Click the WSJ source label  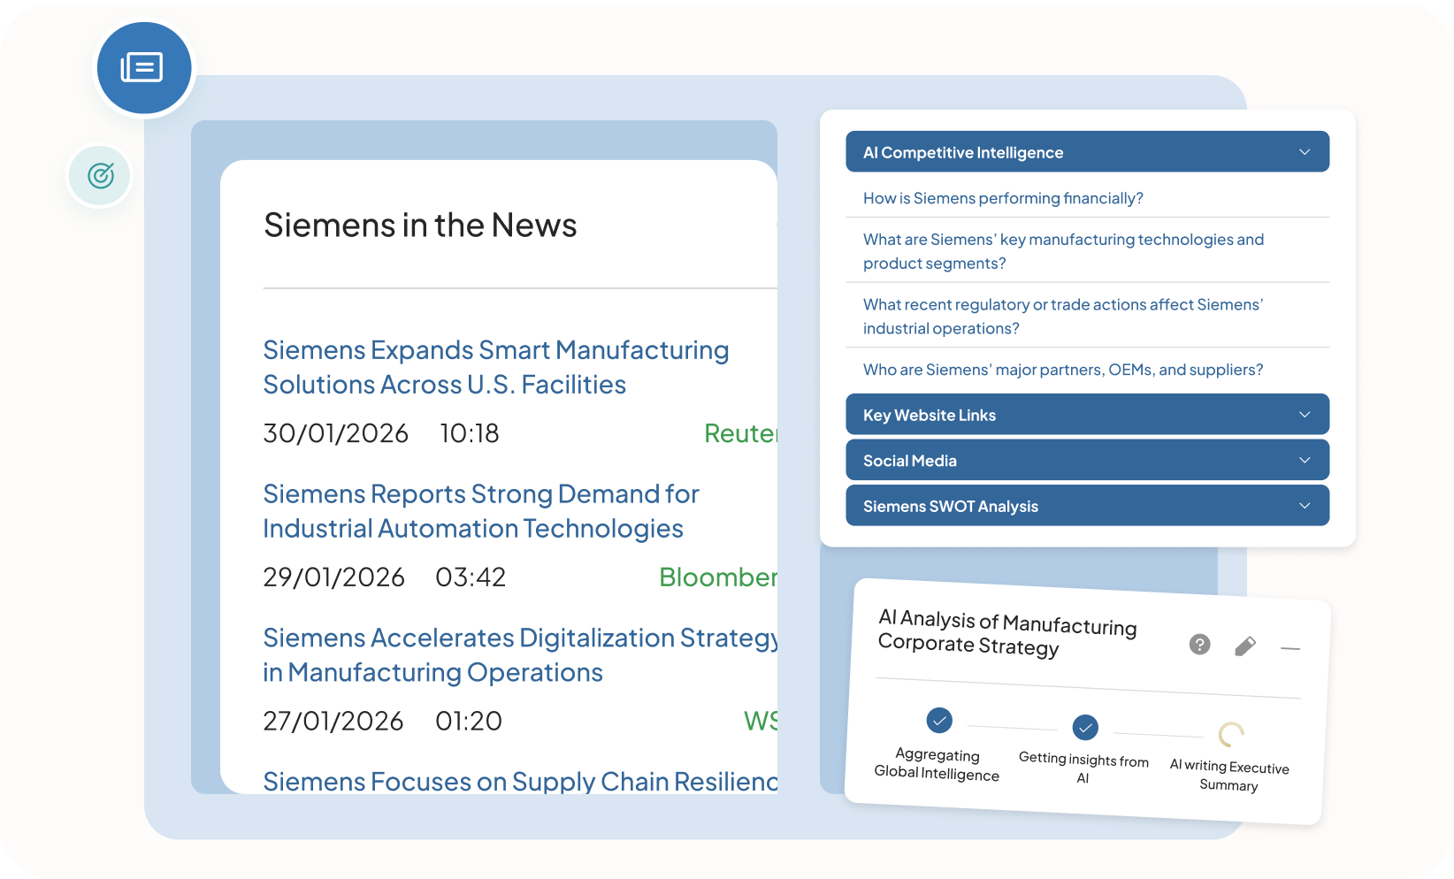point(761,721)
